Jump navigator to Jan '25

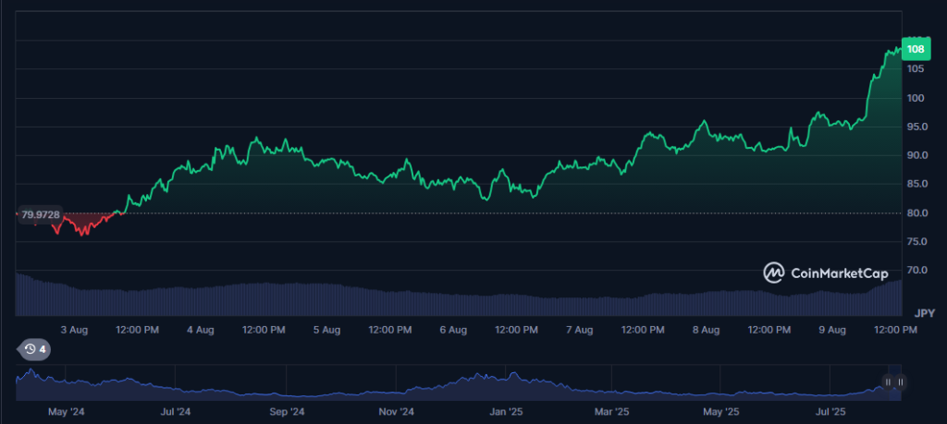coord(506,412)
